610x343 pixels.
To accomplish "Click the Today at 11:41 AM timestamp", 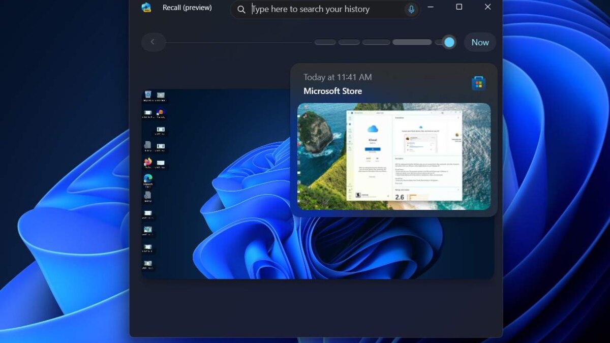I will (338, 77).
